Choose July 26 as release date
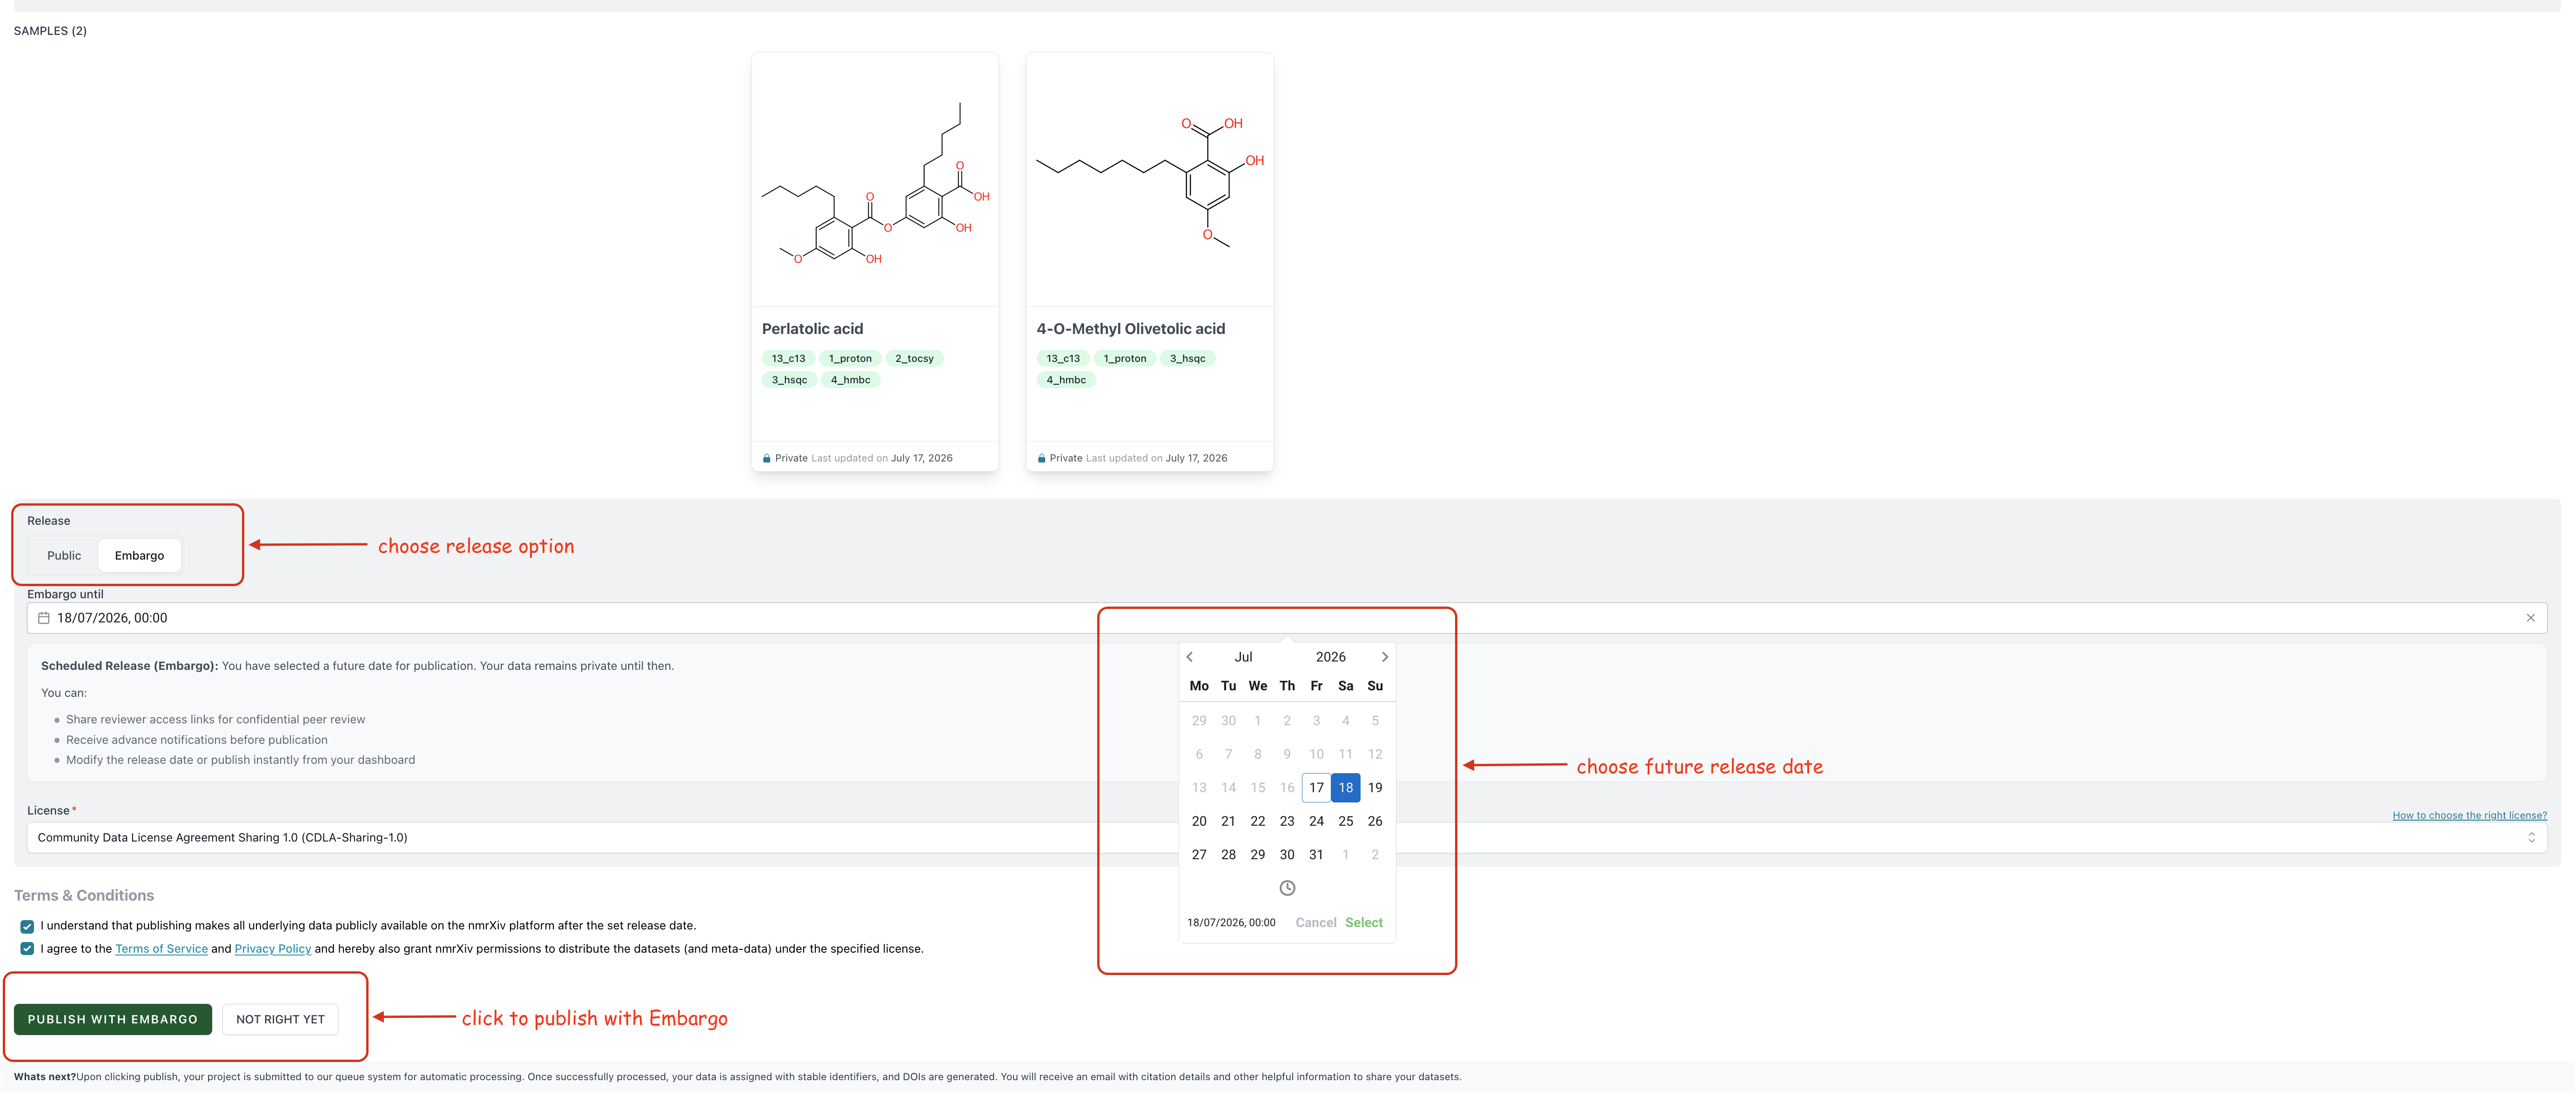This screenshot has height=1109, width=2576. coord(1375,821)
